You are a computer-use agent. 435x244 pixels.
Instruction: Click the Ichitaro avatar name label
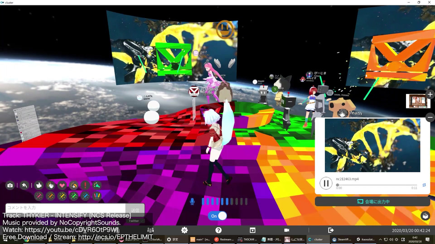click(209, 89)
